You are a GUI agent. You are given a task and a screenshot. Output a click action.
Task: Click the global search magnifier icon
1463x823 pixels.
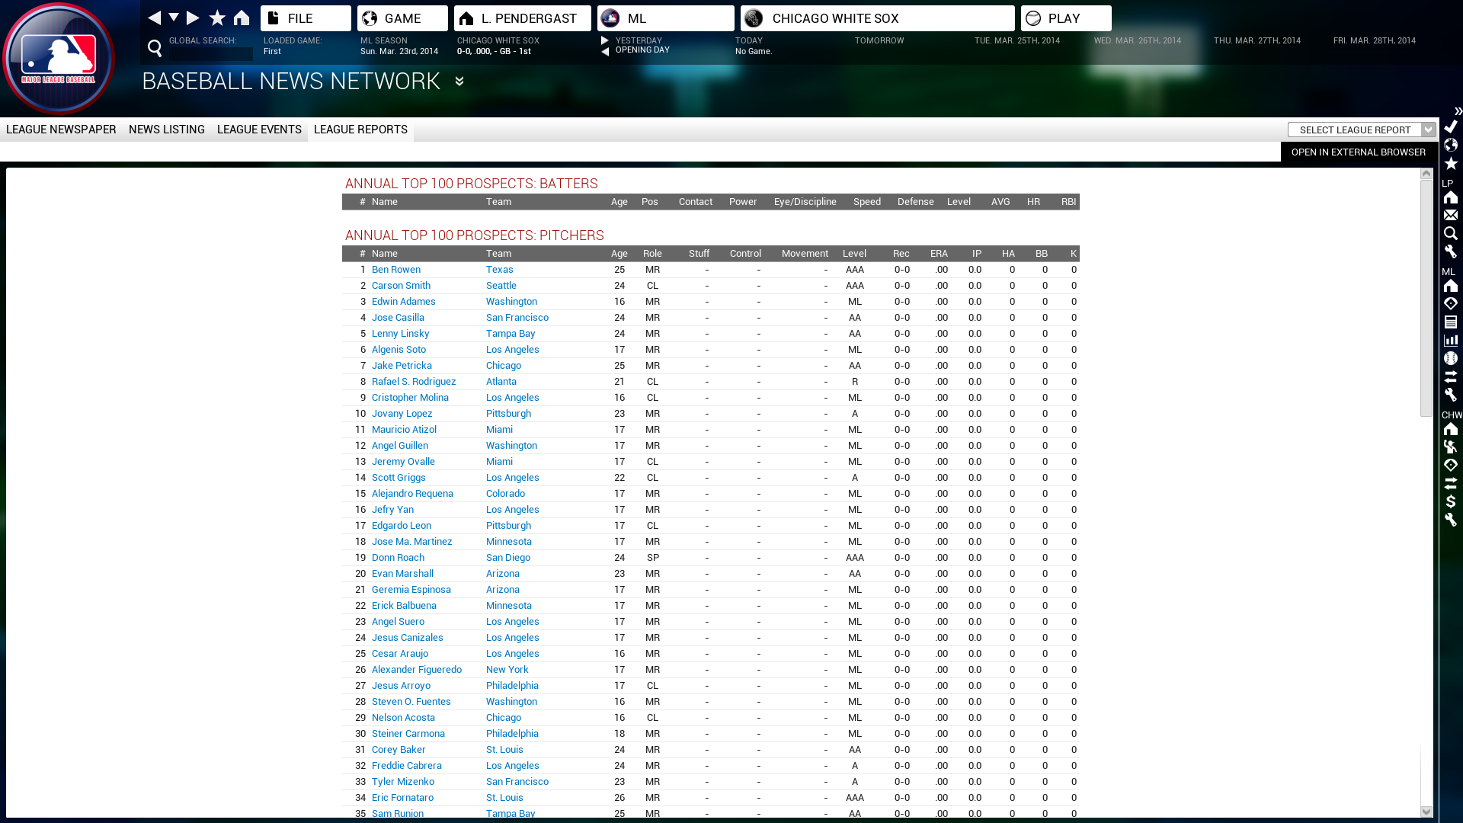tap(155, 49)
